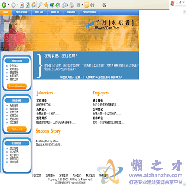Open third link under the EMPLOYERS sidebar box
Screen dimensions: 186x186
tap(14, 112)
